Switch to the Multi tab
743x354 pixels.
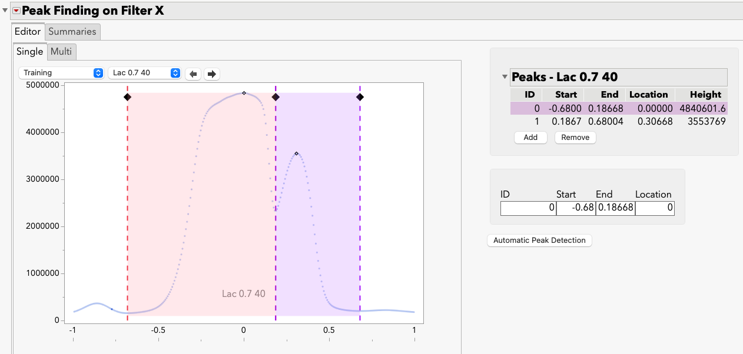pyautogui.click(x=61, y=51)
